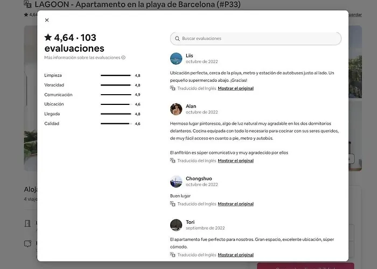Click the reviewer name Tori
The image size is (377, 269).
[x=190, y=222]
